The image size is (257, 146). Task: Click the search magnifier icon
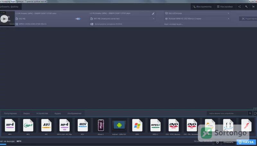(250, 113)
